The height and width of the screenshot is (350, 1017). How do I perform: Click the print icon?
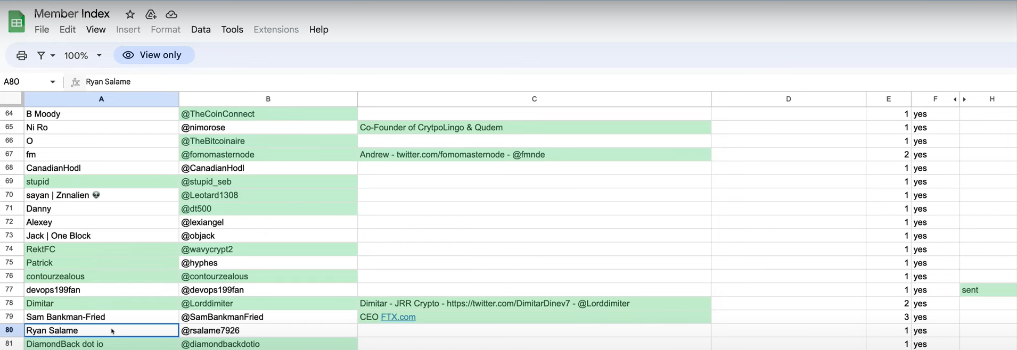22,55
